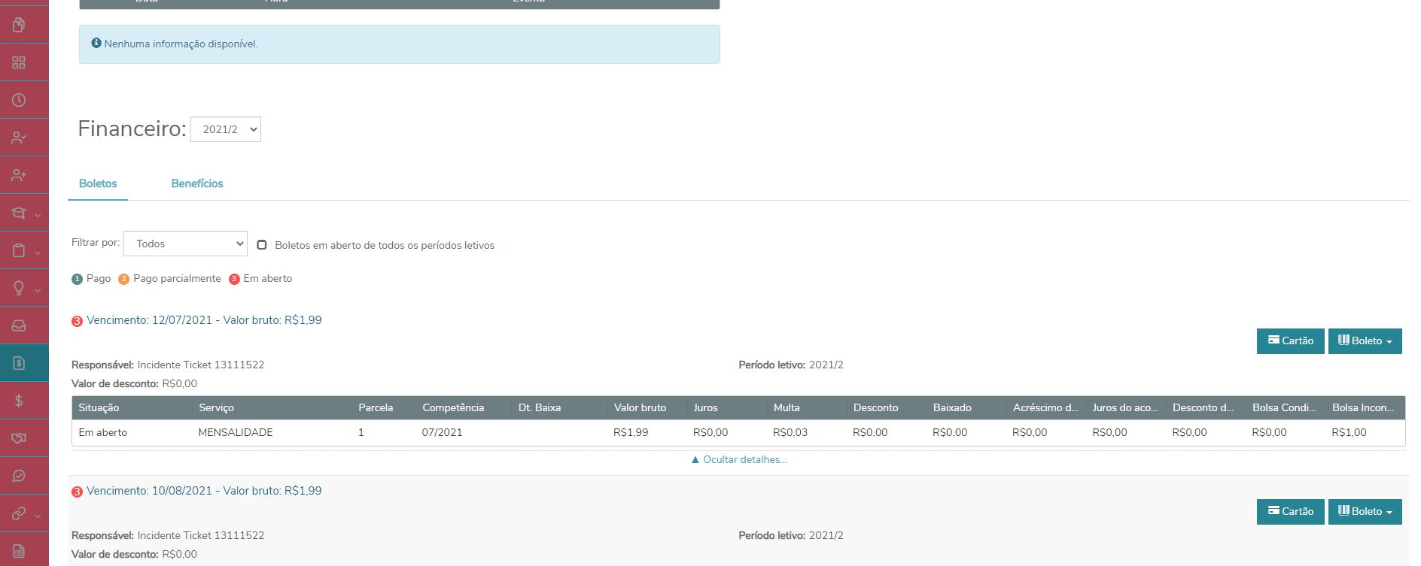Click the MENSALIDADE service cell

pos(236,432)
